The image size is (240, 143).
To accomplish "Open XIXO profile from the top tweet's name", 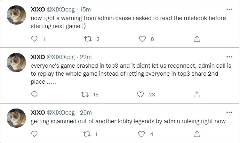I will tap(38, 10).
